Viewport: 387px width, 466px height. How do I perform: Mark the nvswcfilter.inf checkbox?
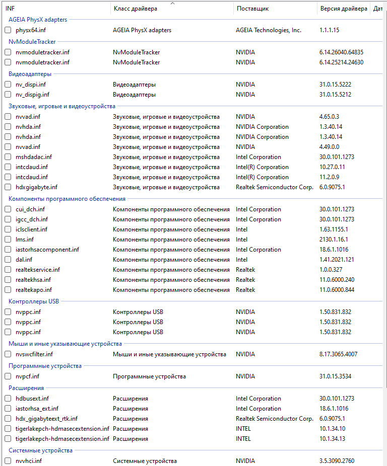pos(8,354)
